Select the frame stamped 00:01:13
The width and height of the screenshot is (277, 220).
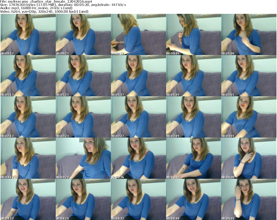28,76
